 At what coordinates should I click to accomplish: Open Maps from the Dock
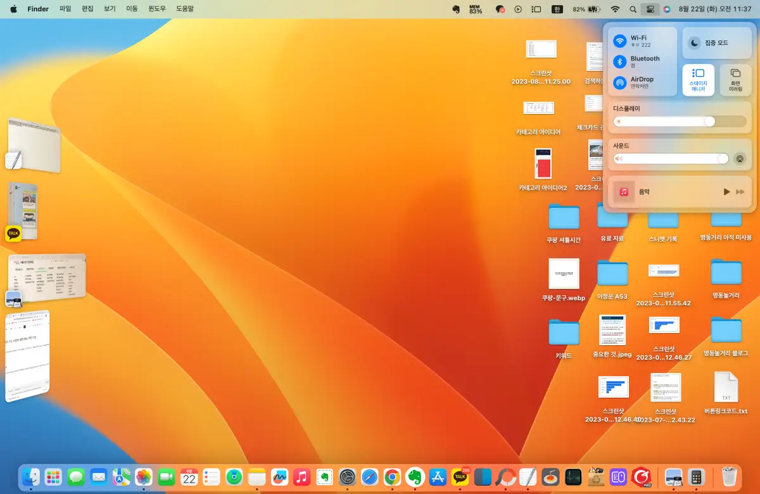(121, 477)
